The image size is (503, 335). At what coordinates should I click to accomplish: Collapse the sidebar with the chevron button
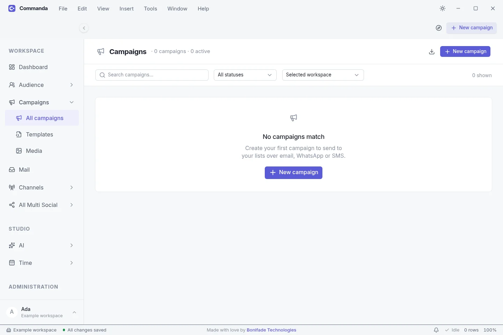pos(84,28)
